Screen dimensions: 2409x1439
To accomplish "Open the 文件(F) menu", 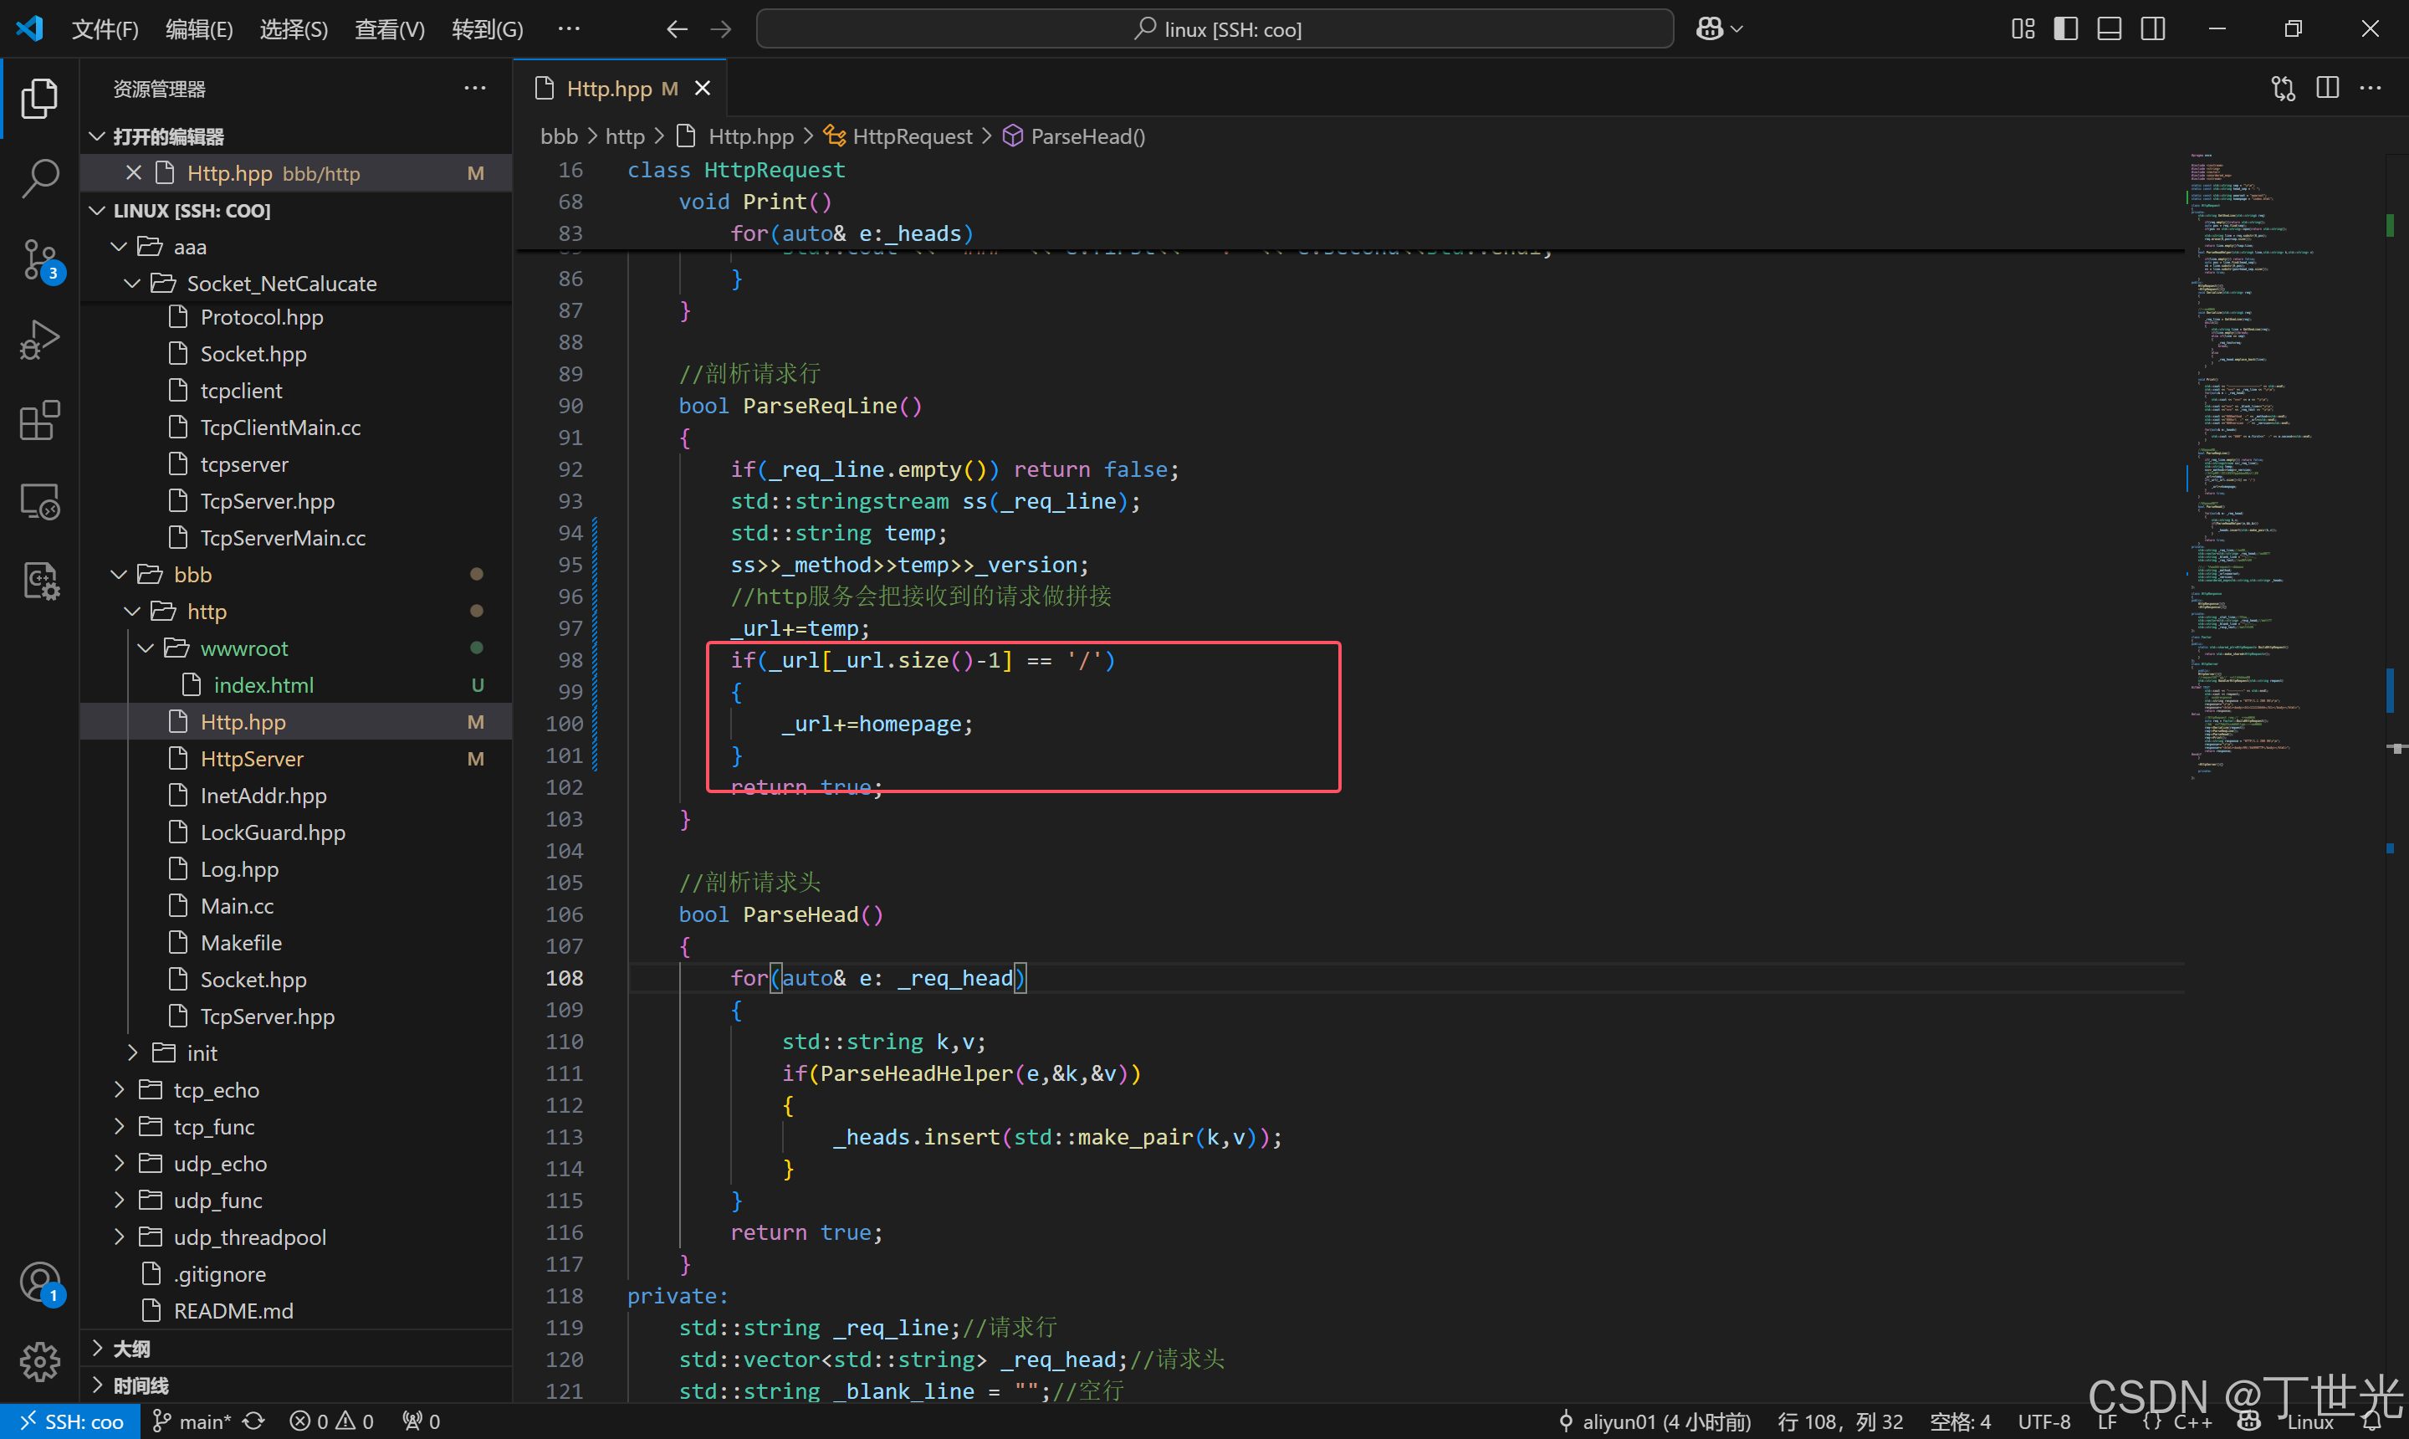I will 105,29.
